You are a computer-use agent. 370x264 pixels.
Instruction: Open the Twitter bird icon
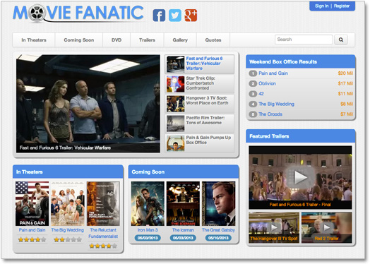click(175, 16)
